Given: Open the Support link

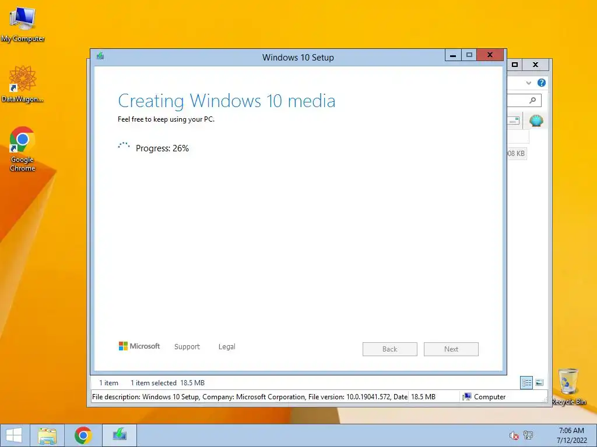Looking at the screenshot, I should click(187, 347).
